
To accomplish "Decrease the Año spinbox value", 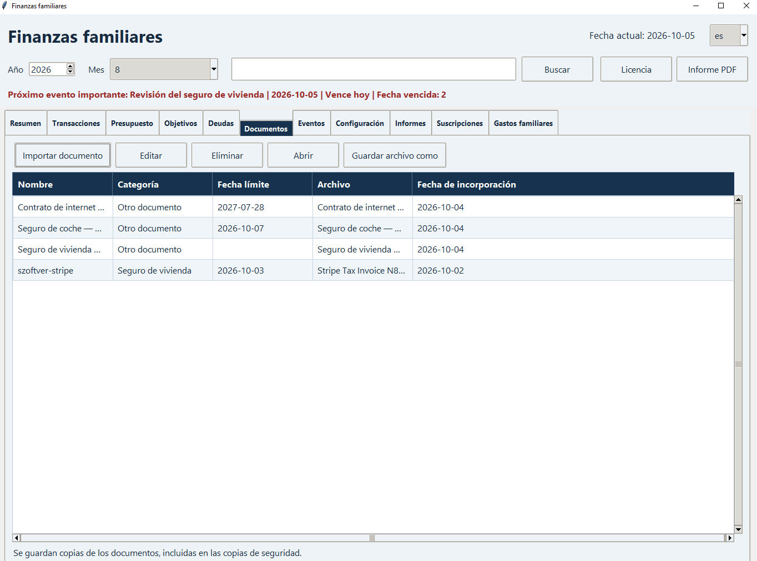I will [70, 72].
